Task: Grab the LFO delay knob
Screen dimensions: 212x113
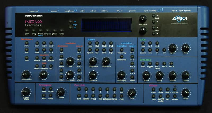Action: (x=186, y=48)
